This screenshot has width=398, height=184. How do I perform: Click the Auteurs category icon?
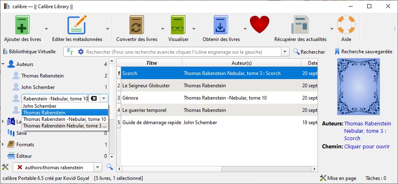click(11, 64)
